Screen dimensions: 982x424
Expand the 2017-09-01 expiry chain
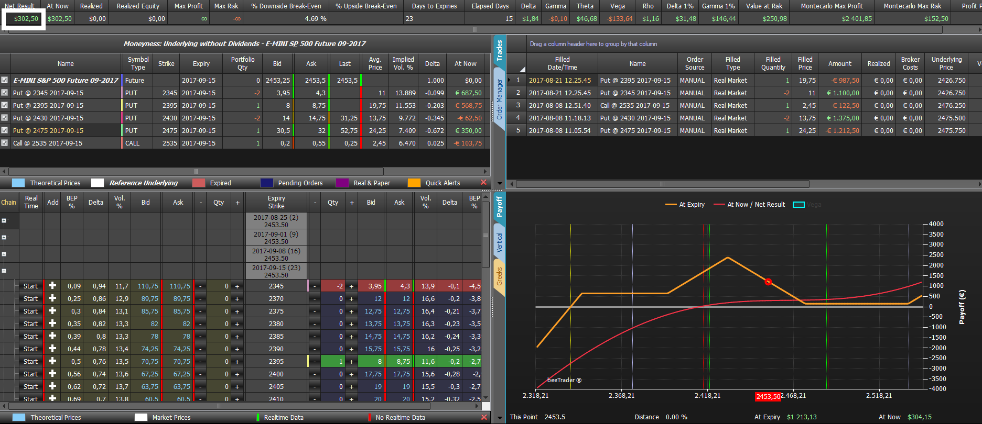tap(4, 238)
